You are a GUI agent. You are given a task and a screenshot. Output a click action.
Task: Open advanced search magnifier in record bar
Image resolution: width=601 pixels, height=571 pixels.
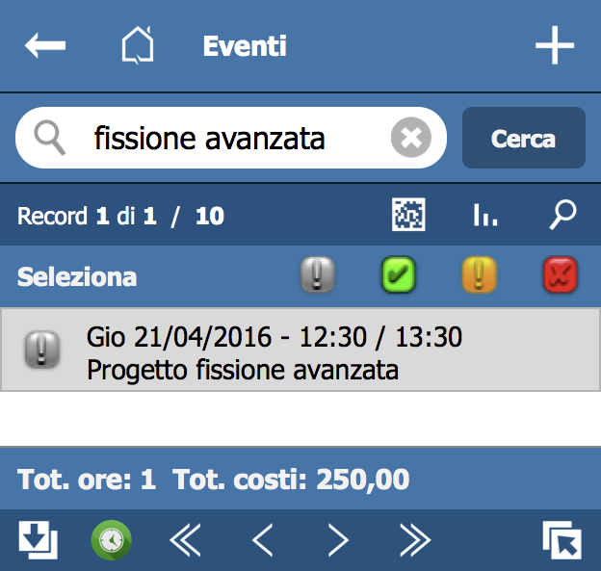(x=562, y=215)
